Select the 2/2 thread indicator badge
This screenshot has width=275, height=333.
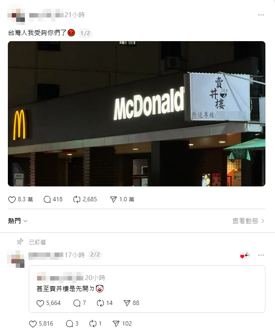point(95,255)
